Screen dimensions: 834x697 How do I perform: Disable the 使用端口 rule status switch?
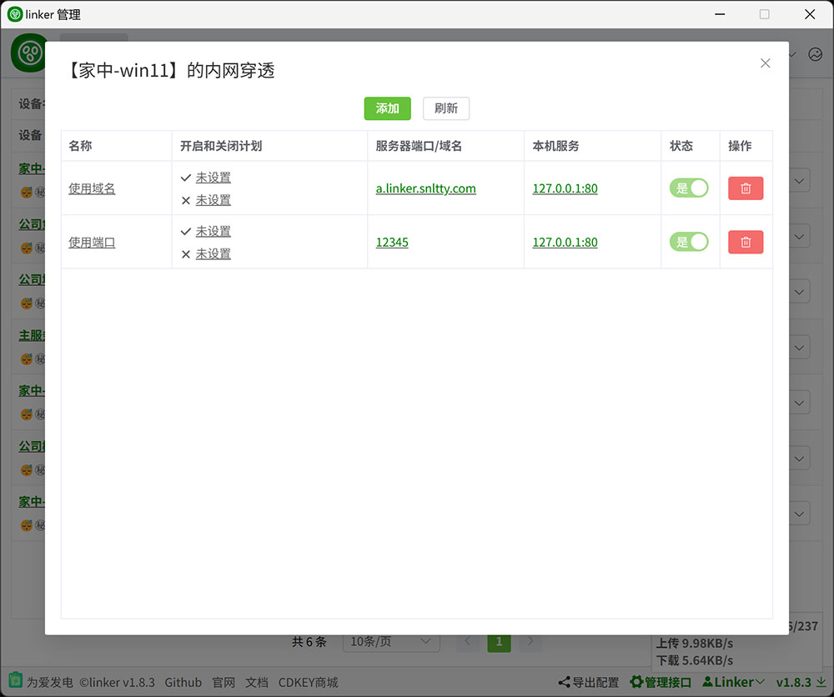click(x=688, y=243)
